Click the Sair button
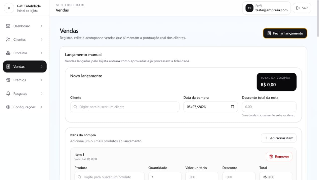Image resolution: width=319 pixels, height=180 pixels. click(302, 8)
